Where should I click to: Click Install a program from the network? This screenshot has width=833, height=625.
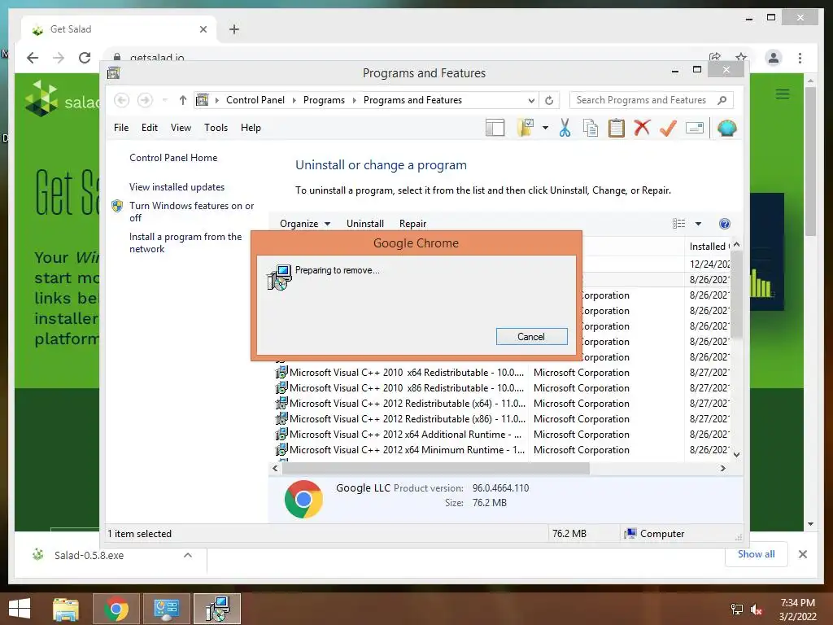coord(185,243)
